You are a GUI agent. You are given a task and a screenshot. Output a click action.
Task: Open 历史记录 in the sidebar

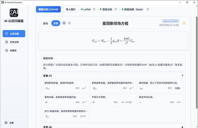14,42
